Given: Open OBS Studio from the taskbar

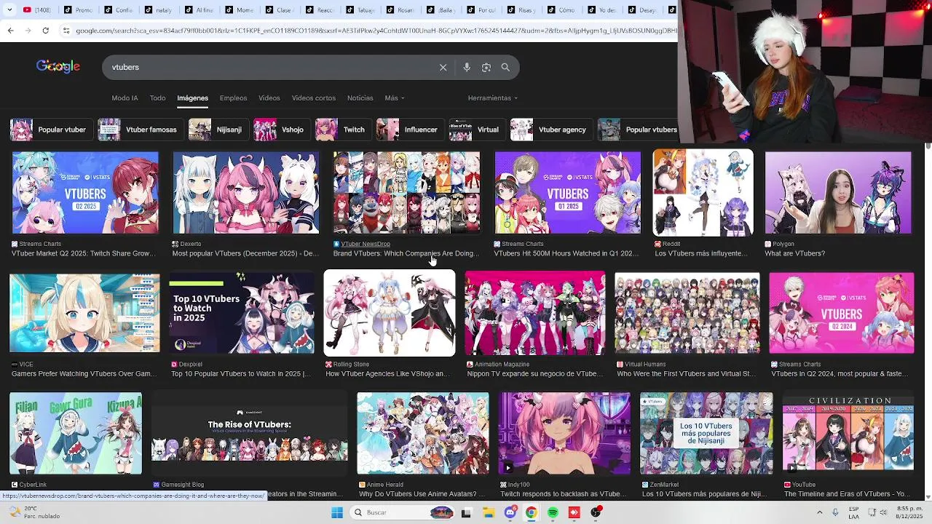Looking at the screenshot, I should [x=596, y=512].
